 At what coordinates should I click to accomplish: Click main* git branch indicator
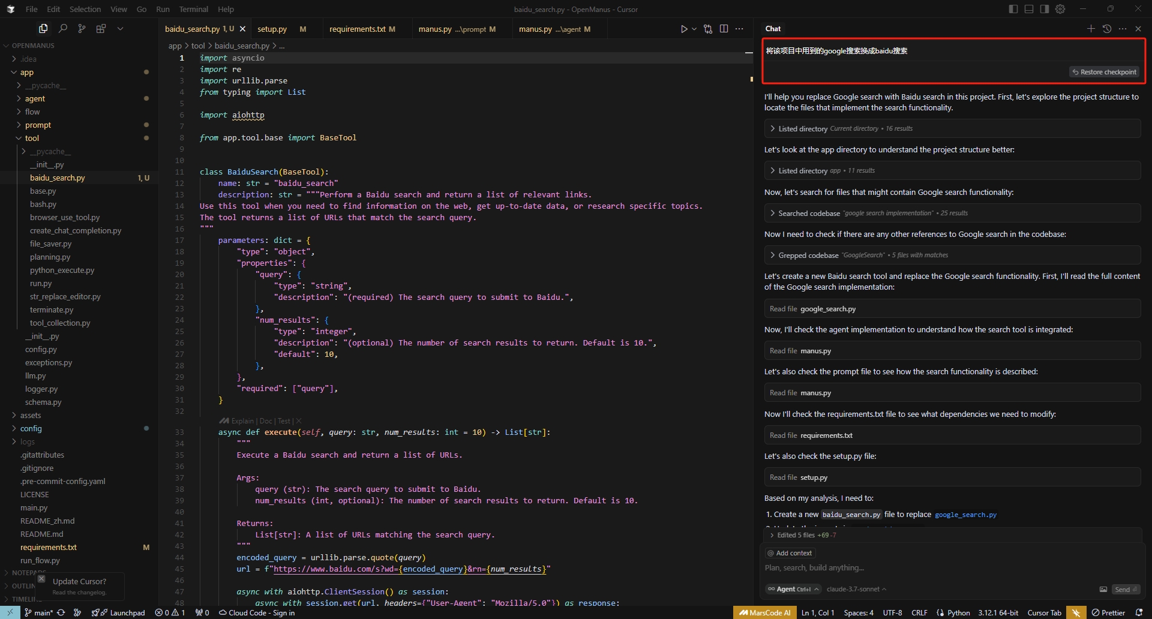pyautogui.click(x=39, y=612)
